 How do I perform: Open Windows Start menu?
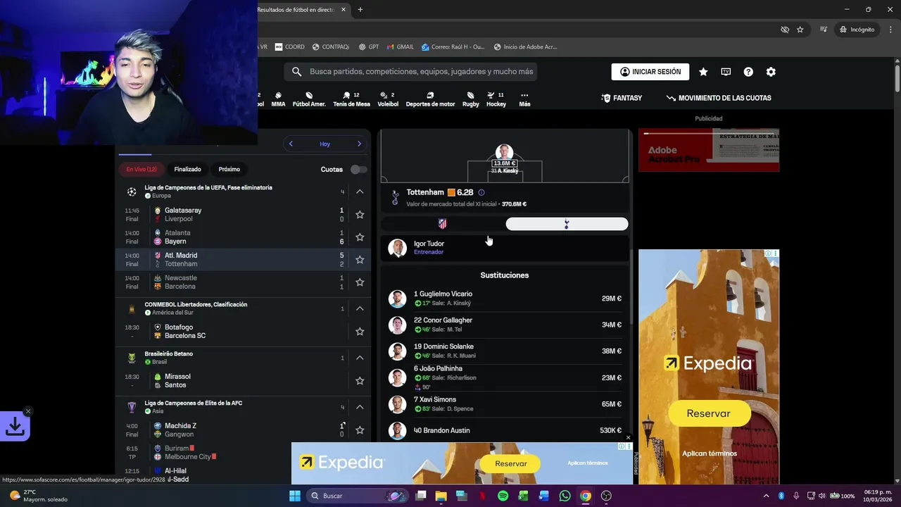click(295, 496)
